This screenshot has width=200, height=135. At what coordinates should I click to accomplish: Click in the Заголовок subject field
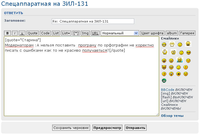click(x=93, y=21)
